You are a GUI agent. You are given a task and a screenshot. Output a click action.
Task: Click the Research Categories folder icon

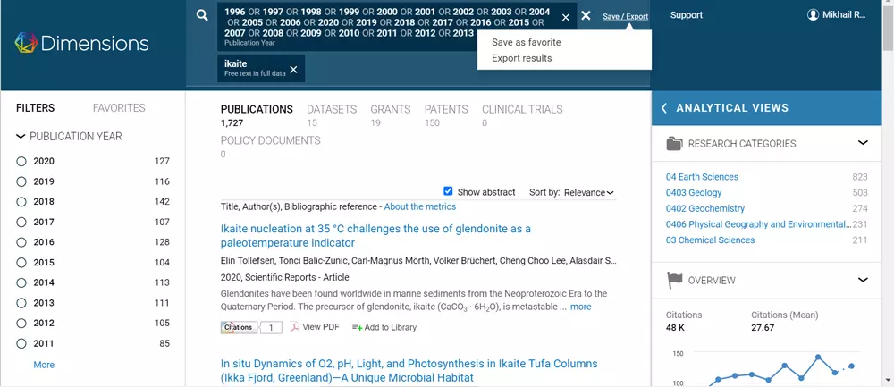pos(674,144)
